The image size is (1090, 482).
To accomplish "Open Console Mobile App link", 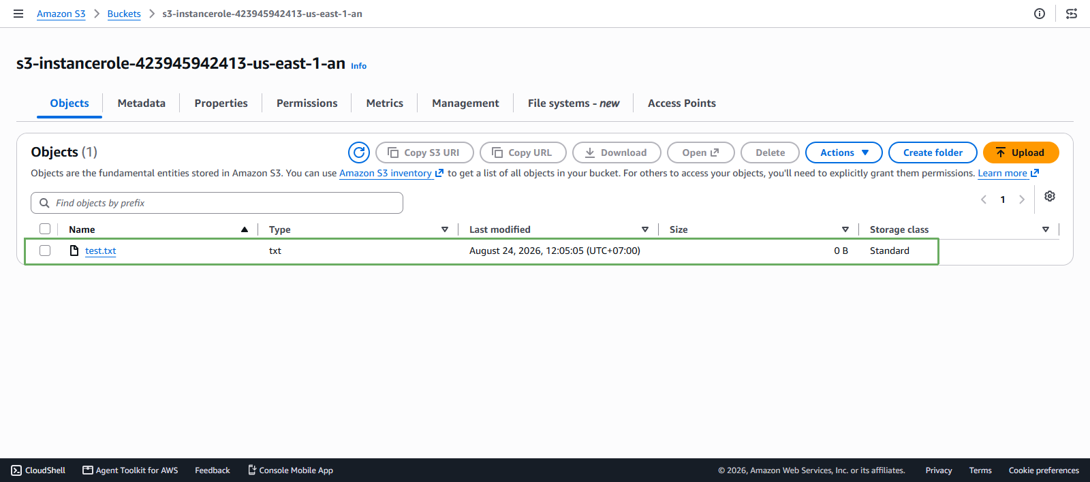I will pyautogui.click(x=290, y=470).
